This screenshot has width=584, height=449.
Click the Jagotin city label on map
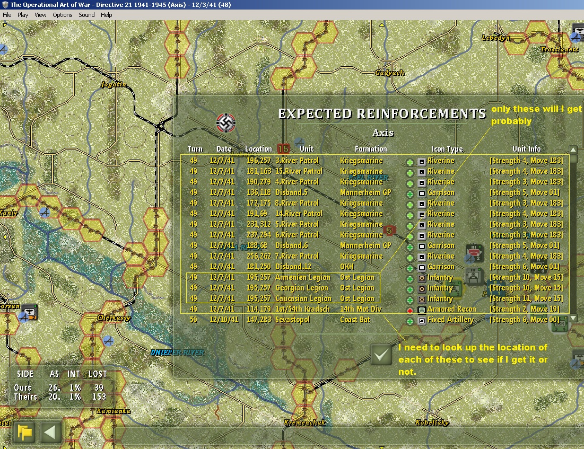click(x=114, y=85)
